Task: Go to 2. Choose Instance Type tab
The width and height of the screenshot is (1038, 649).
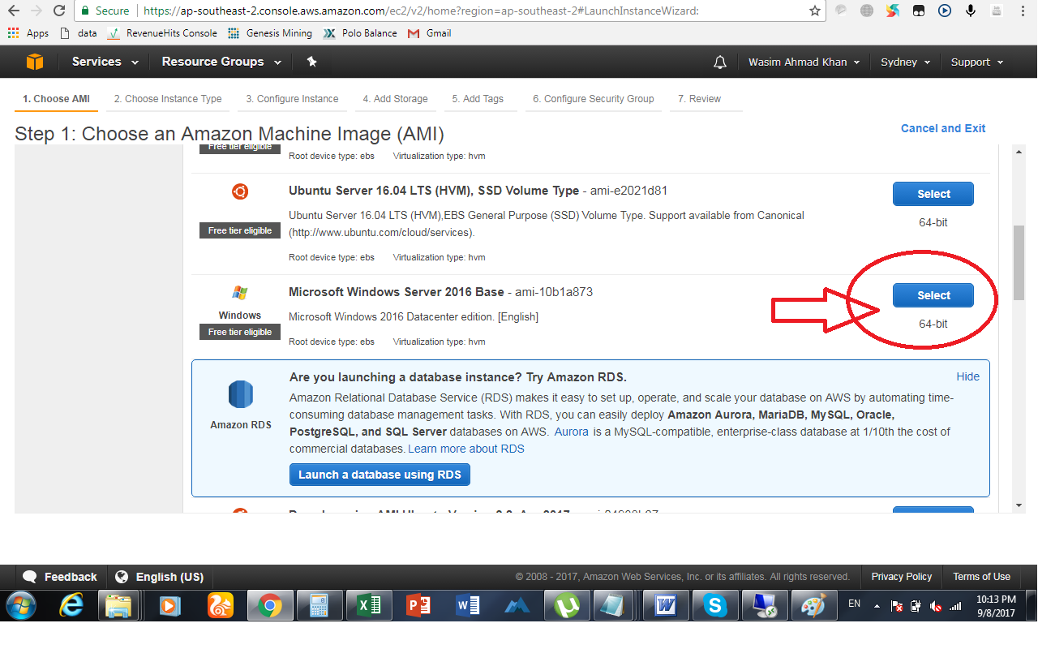Action: [x=168, y=99]
